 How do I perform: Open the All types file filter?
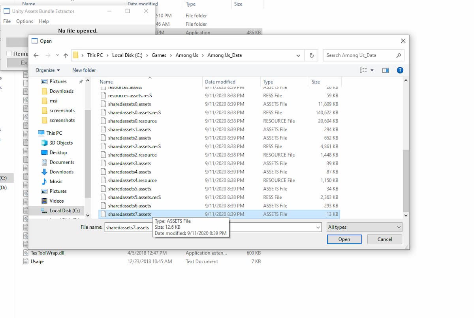click(x=364, y=227)
